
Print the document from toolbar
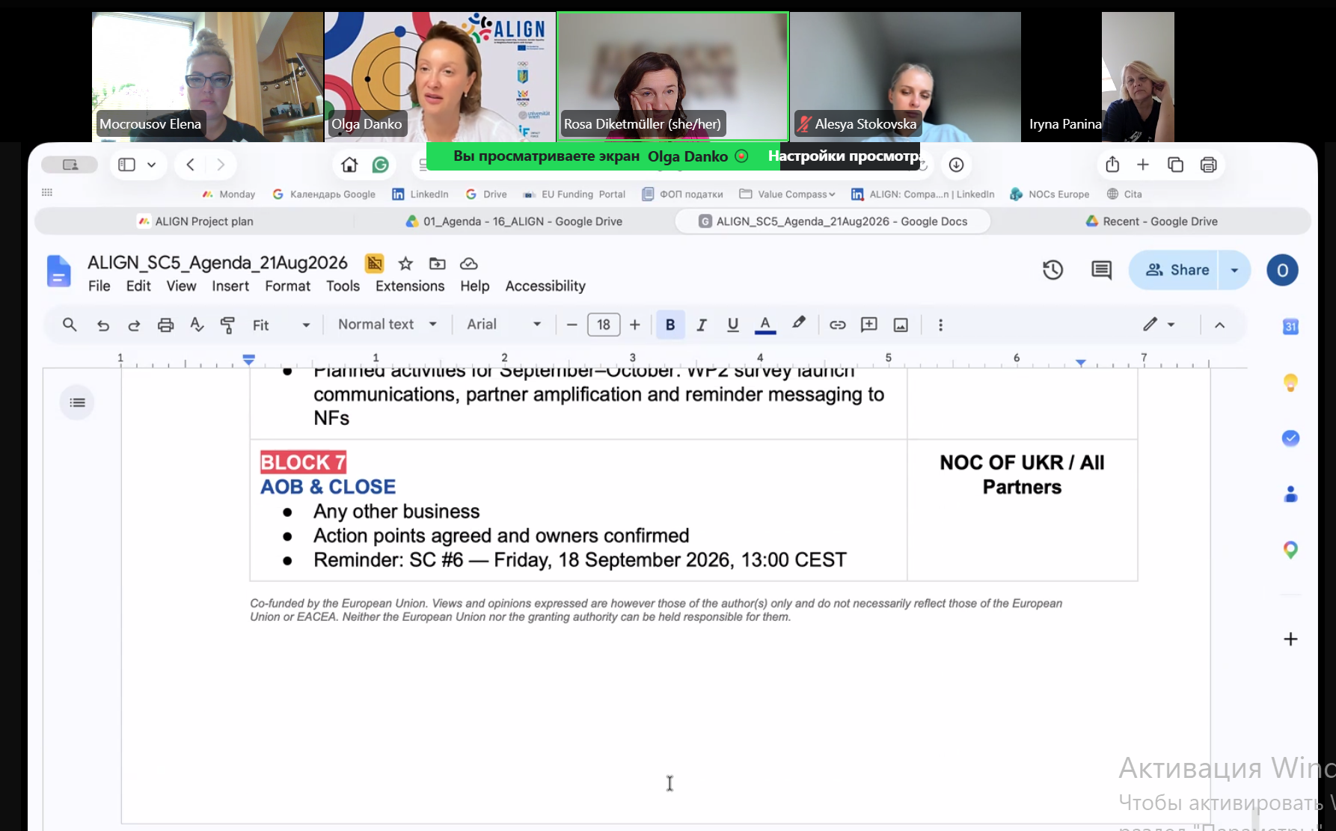point(165,325)
